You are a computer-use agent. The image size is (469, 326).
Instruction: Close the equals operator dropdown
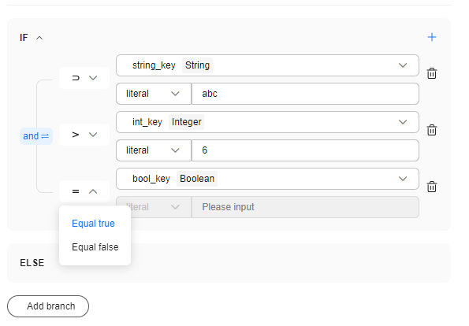pyautogui.click(x=84, y=191)
